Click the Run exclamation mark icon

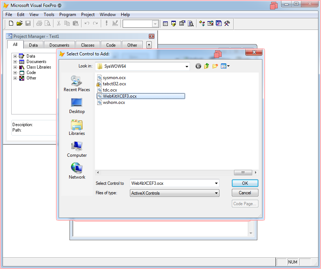[106, 23]
